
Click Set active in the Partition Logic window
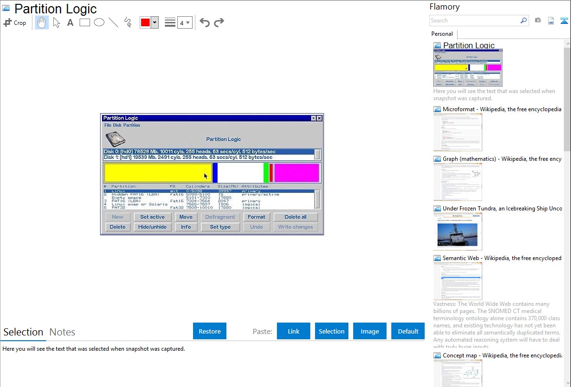coord(152,217)
